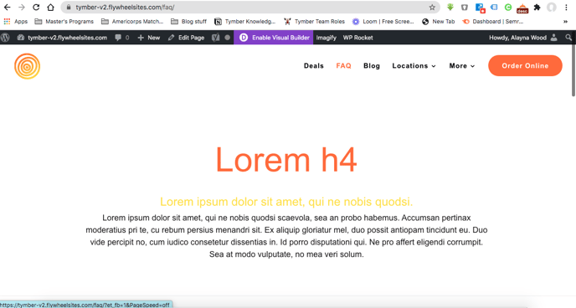The height and width of the screenshot is (308, 576).
Task: Go to the Deals page
Action: tap(314, 66)
